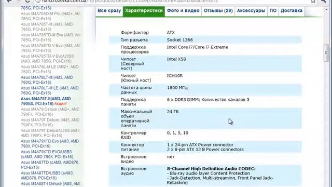
Task: Click the 1800 МГц bus frequency value
Action: pyautogui.click(x=177, y=88)
